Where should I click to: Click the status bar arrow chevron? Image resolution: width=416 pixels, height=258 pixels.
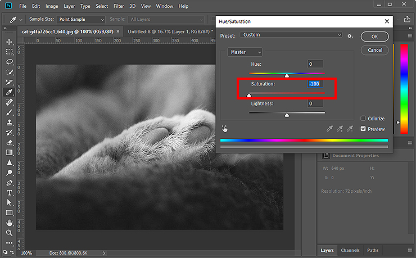104,254
